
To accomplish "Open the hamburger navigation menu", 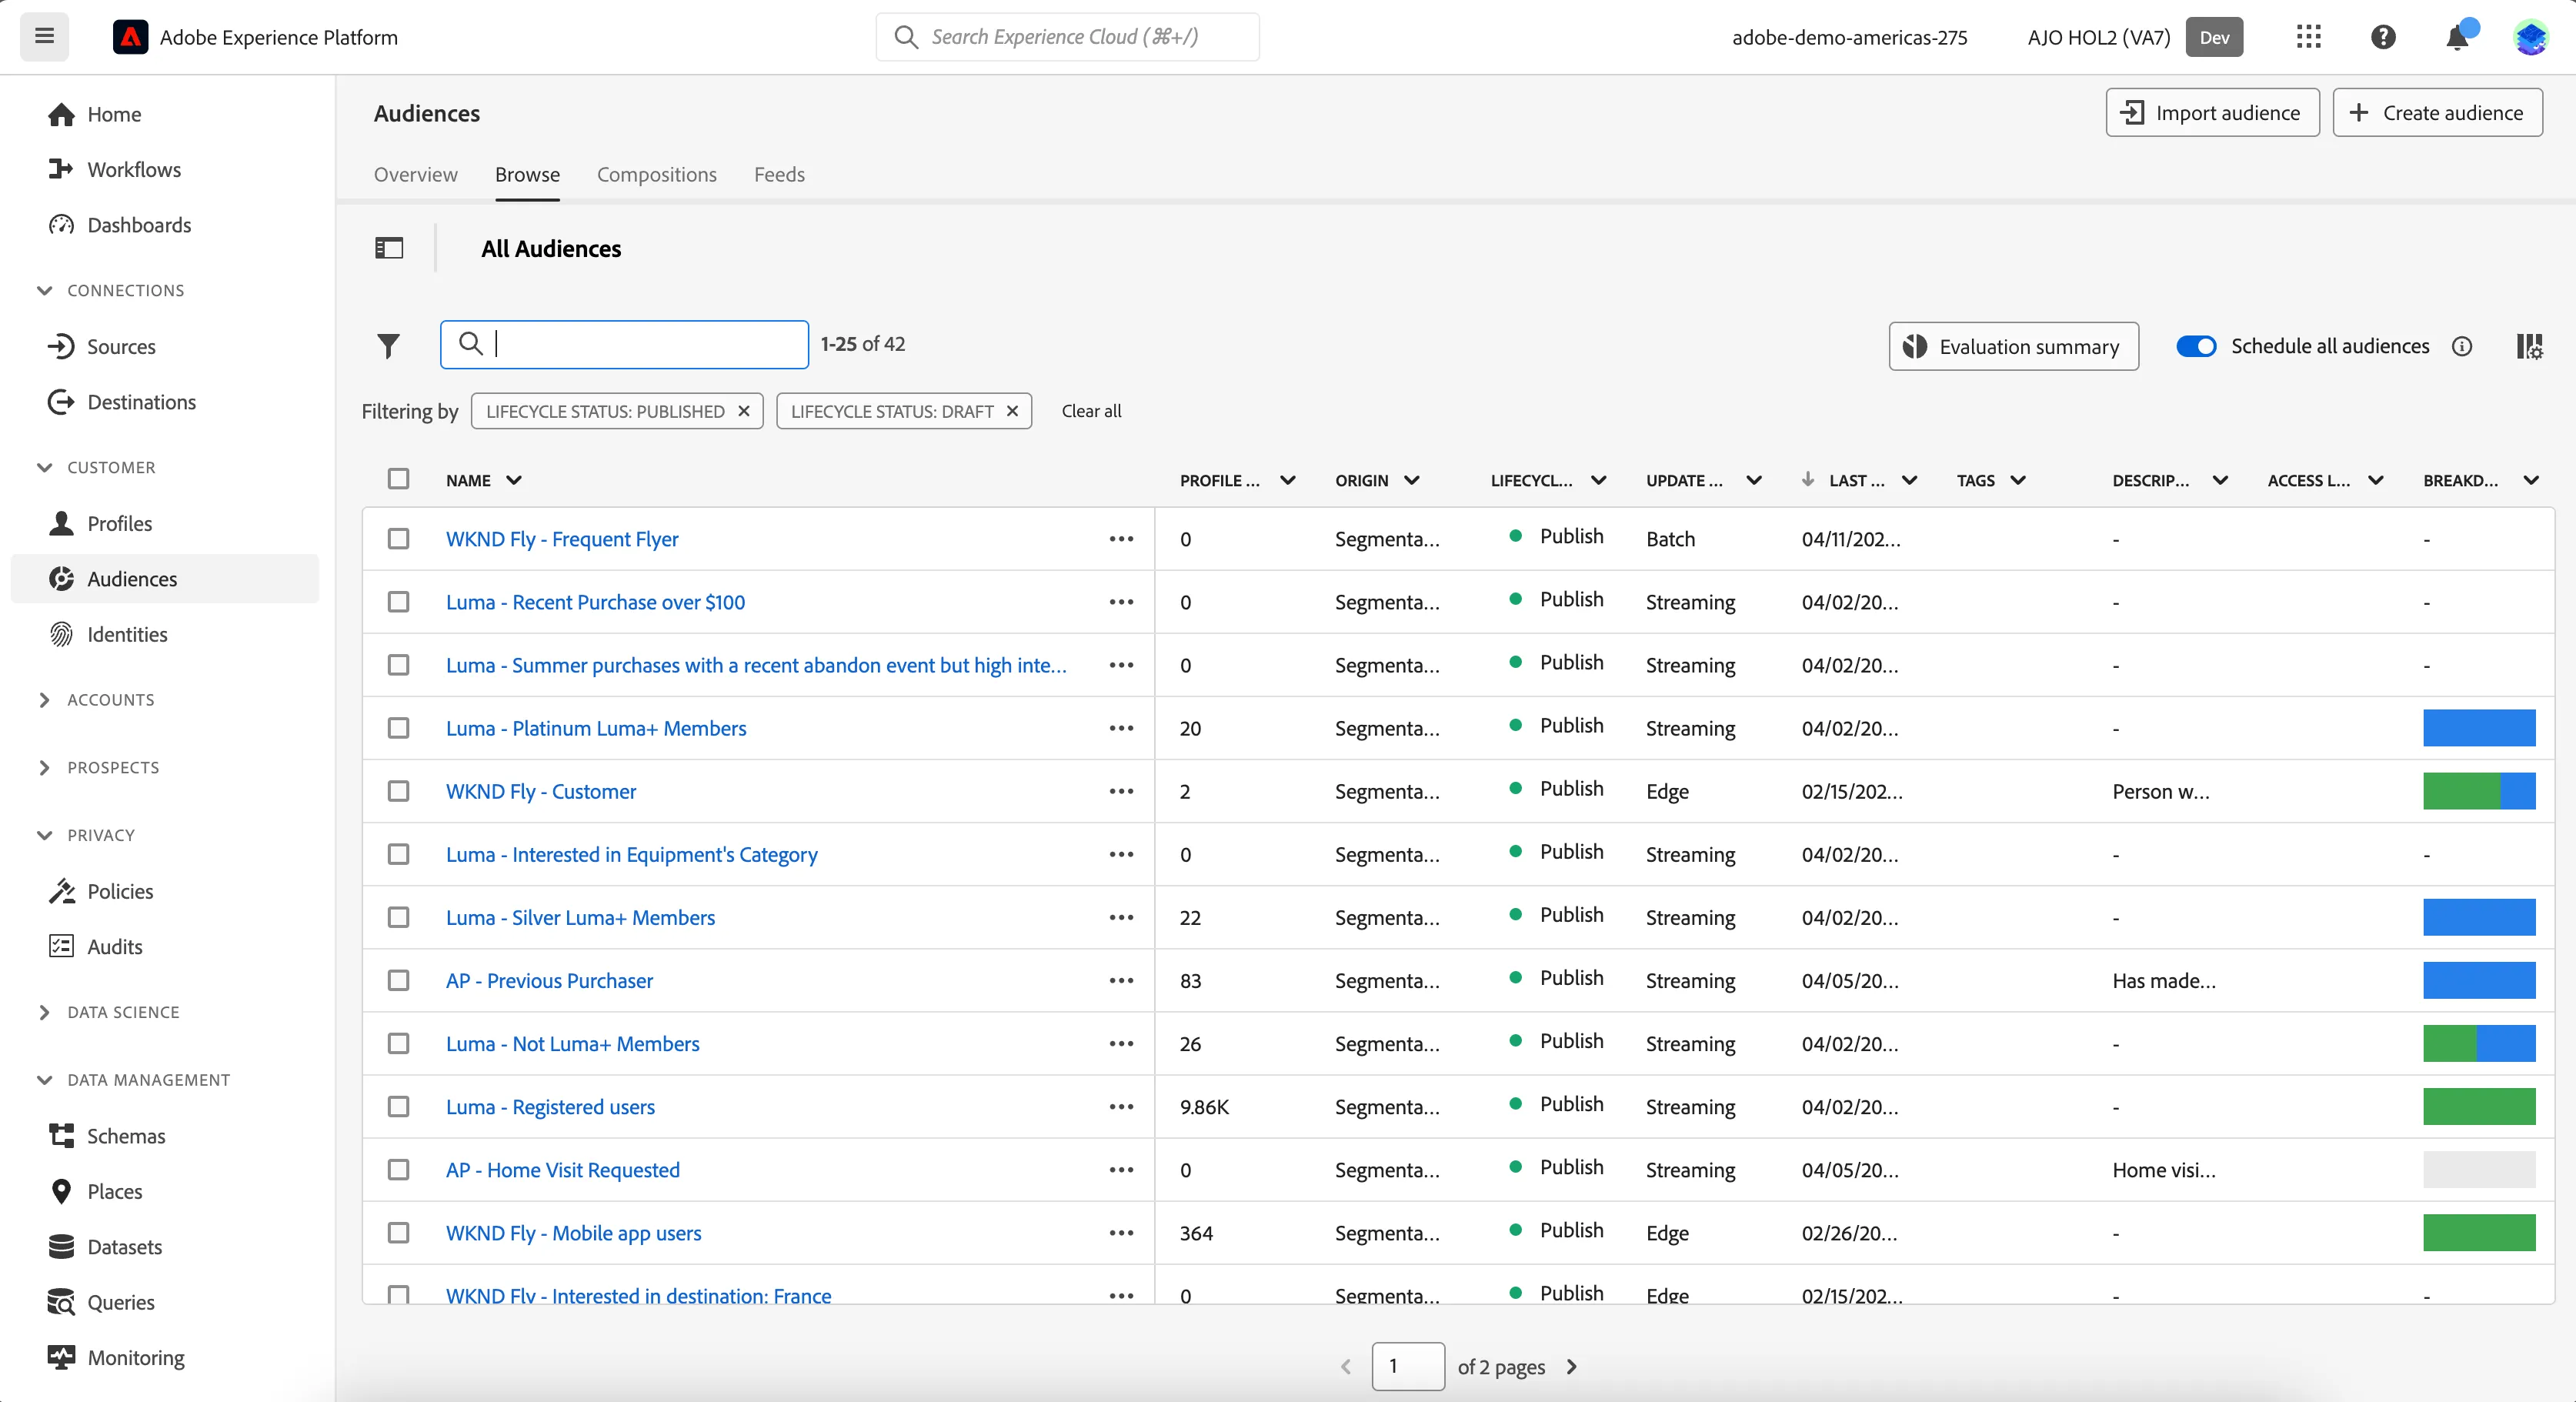I will click(44, 37).
